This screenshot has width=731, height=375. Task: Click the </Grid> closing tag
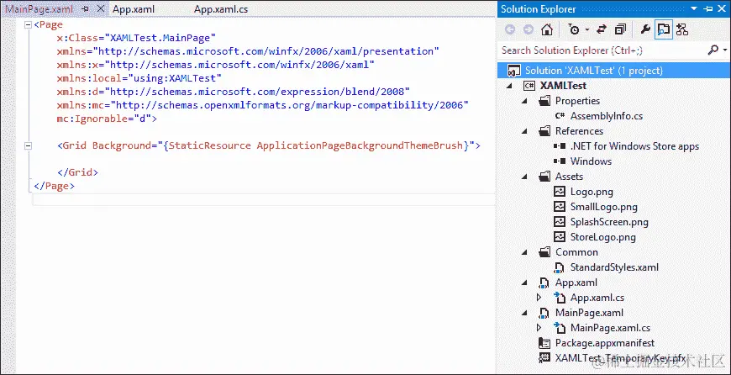(78, 172)
